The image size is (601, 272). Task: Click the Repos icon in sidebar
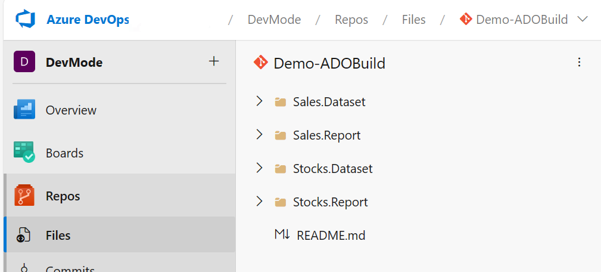(x=24, y=196)
